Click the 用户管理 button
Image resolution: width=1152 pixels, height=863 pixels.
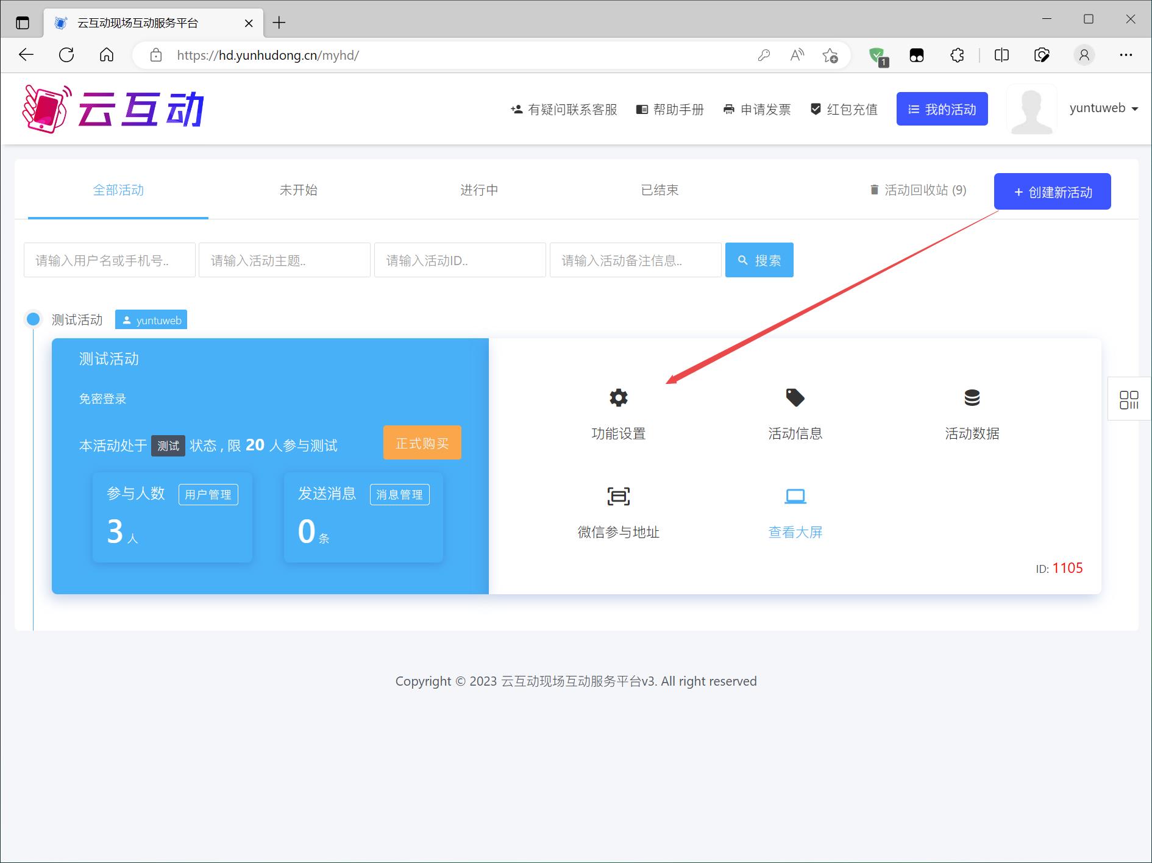(x=208, y=494)
